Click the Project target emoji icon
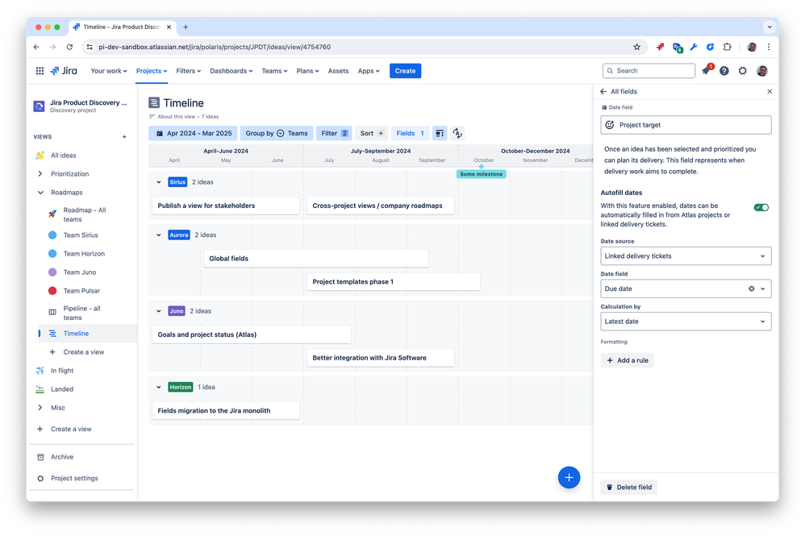Image resolution: width=805 pixels, height=536 pixels. click(x=610, y=125)
